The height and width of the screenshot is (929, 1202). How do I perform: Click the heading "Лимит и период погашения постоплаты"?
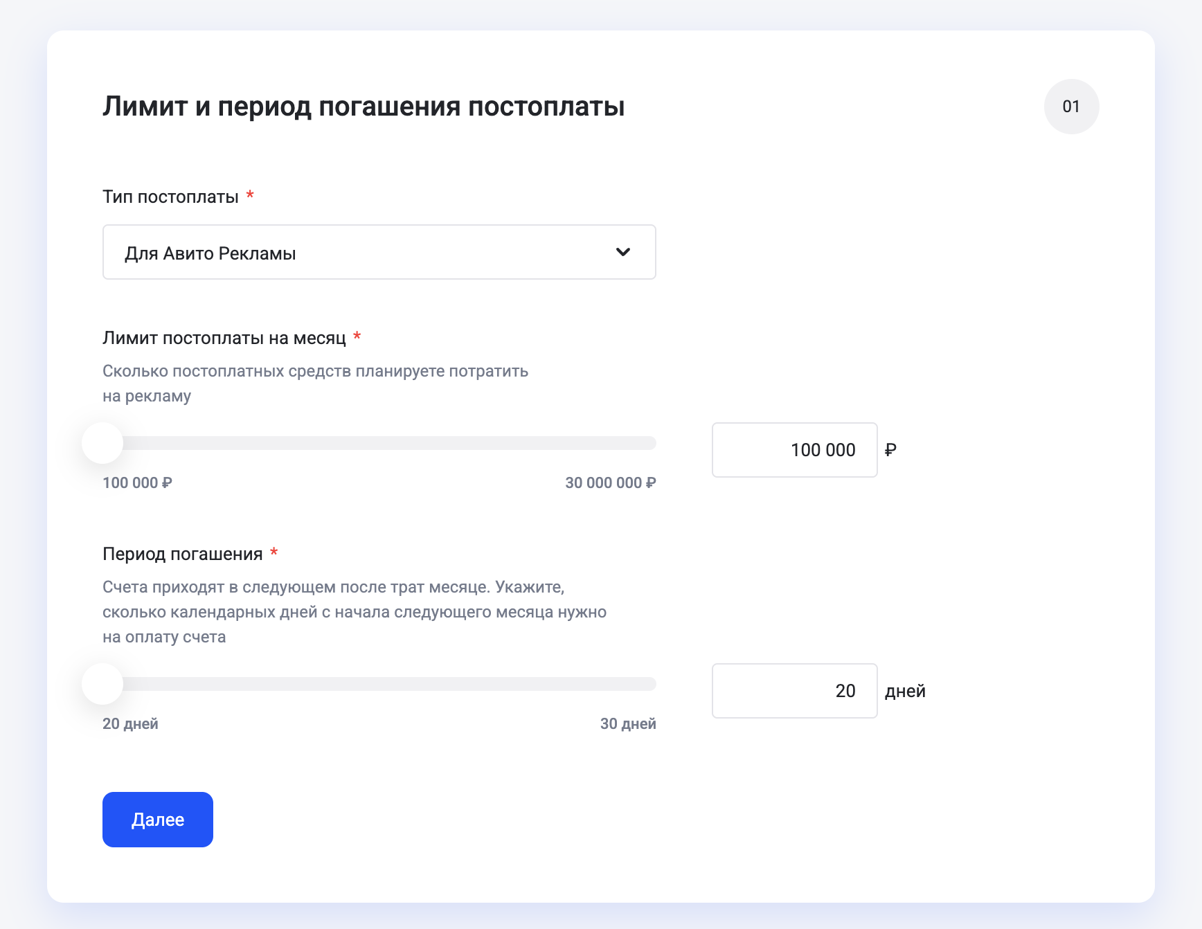364,105
